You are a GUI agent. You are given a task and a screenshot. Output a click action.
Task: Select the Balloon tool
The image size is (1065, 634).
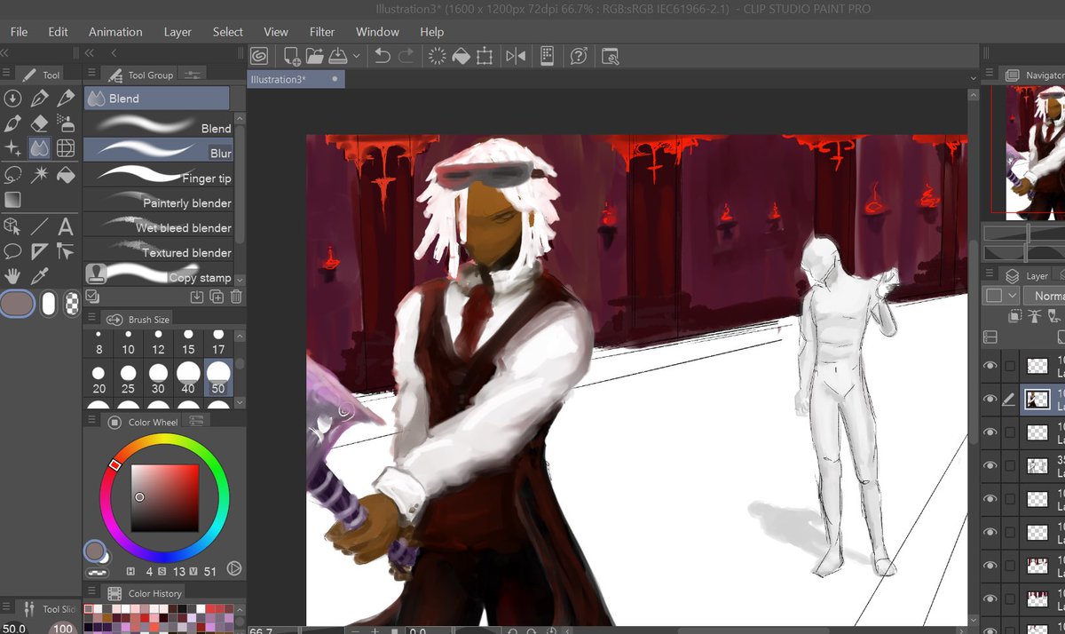(12, 251)
